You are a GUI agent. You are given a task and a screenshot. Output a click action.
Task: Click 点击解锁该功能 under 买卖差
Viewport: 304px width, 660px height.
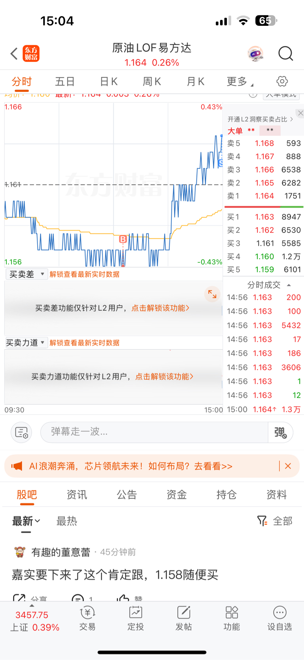tap(160, 308)
